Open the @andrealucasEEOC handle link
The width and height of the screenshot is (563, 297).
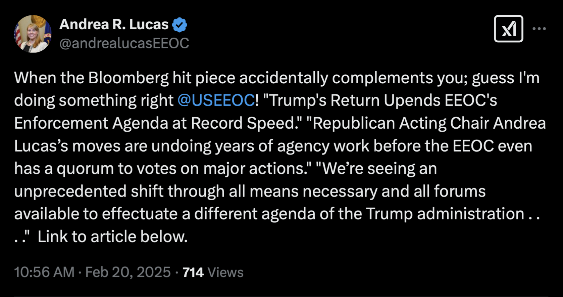[x=124, y=43]
